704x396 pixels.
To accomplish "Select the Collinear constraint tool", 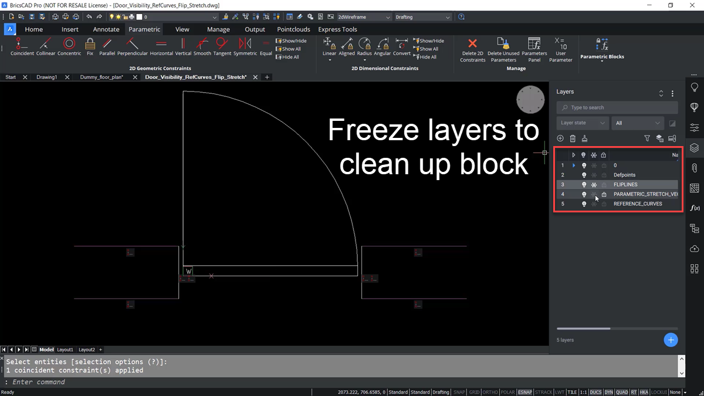I will pyautogui.click(x=46, y=46).
